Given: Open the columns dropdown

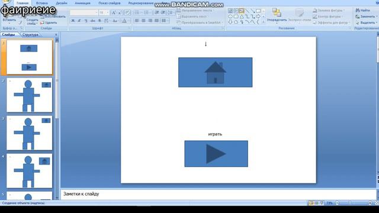Looking at the screenshot, I should [x=165, y=21].
